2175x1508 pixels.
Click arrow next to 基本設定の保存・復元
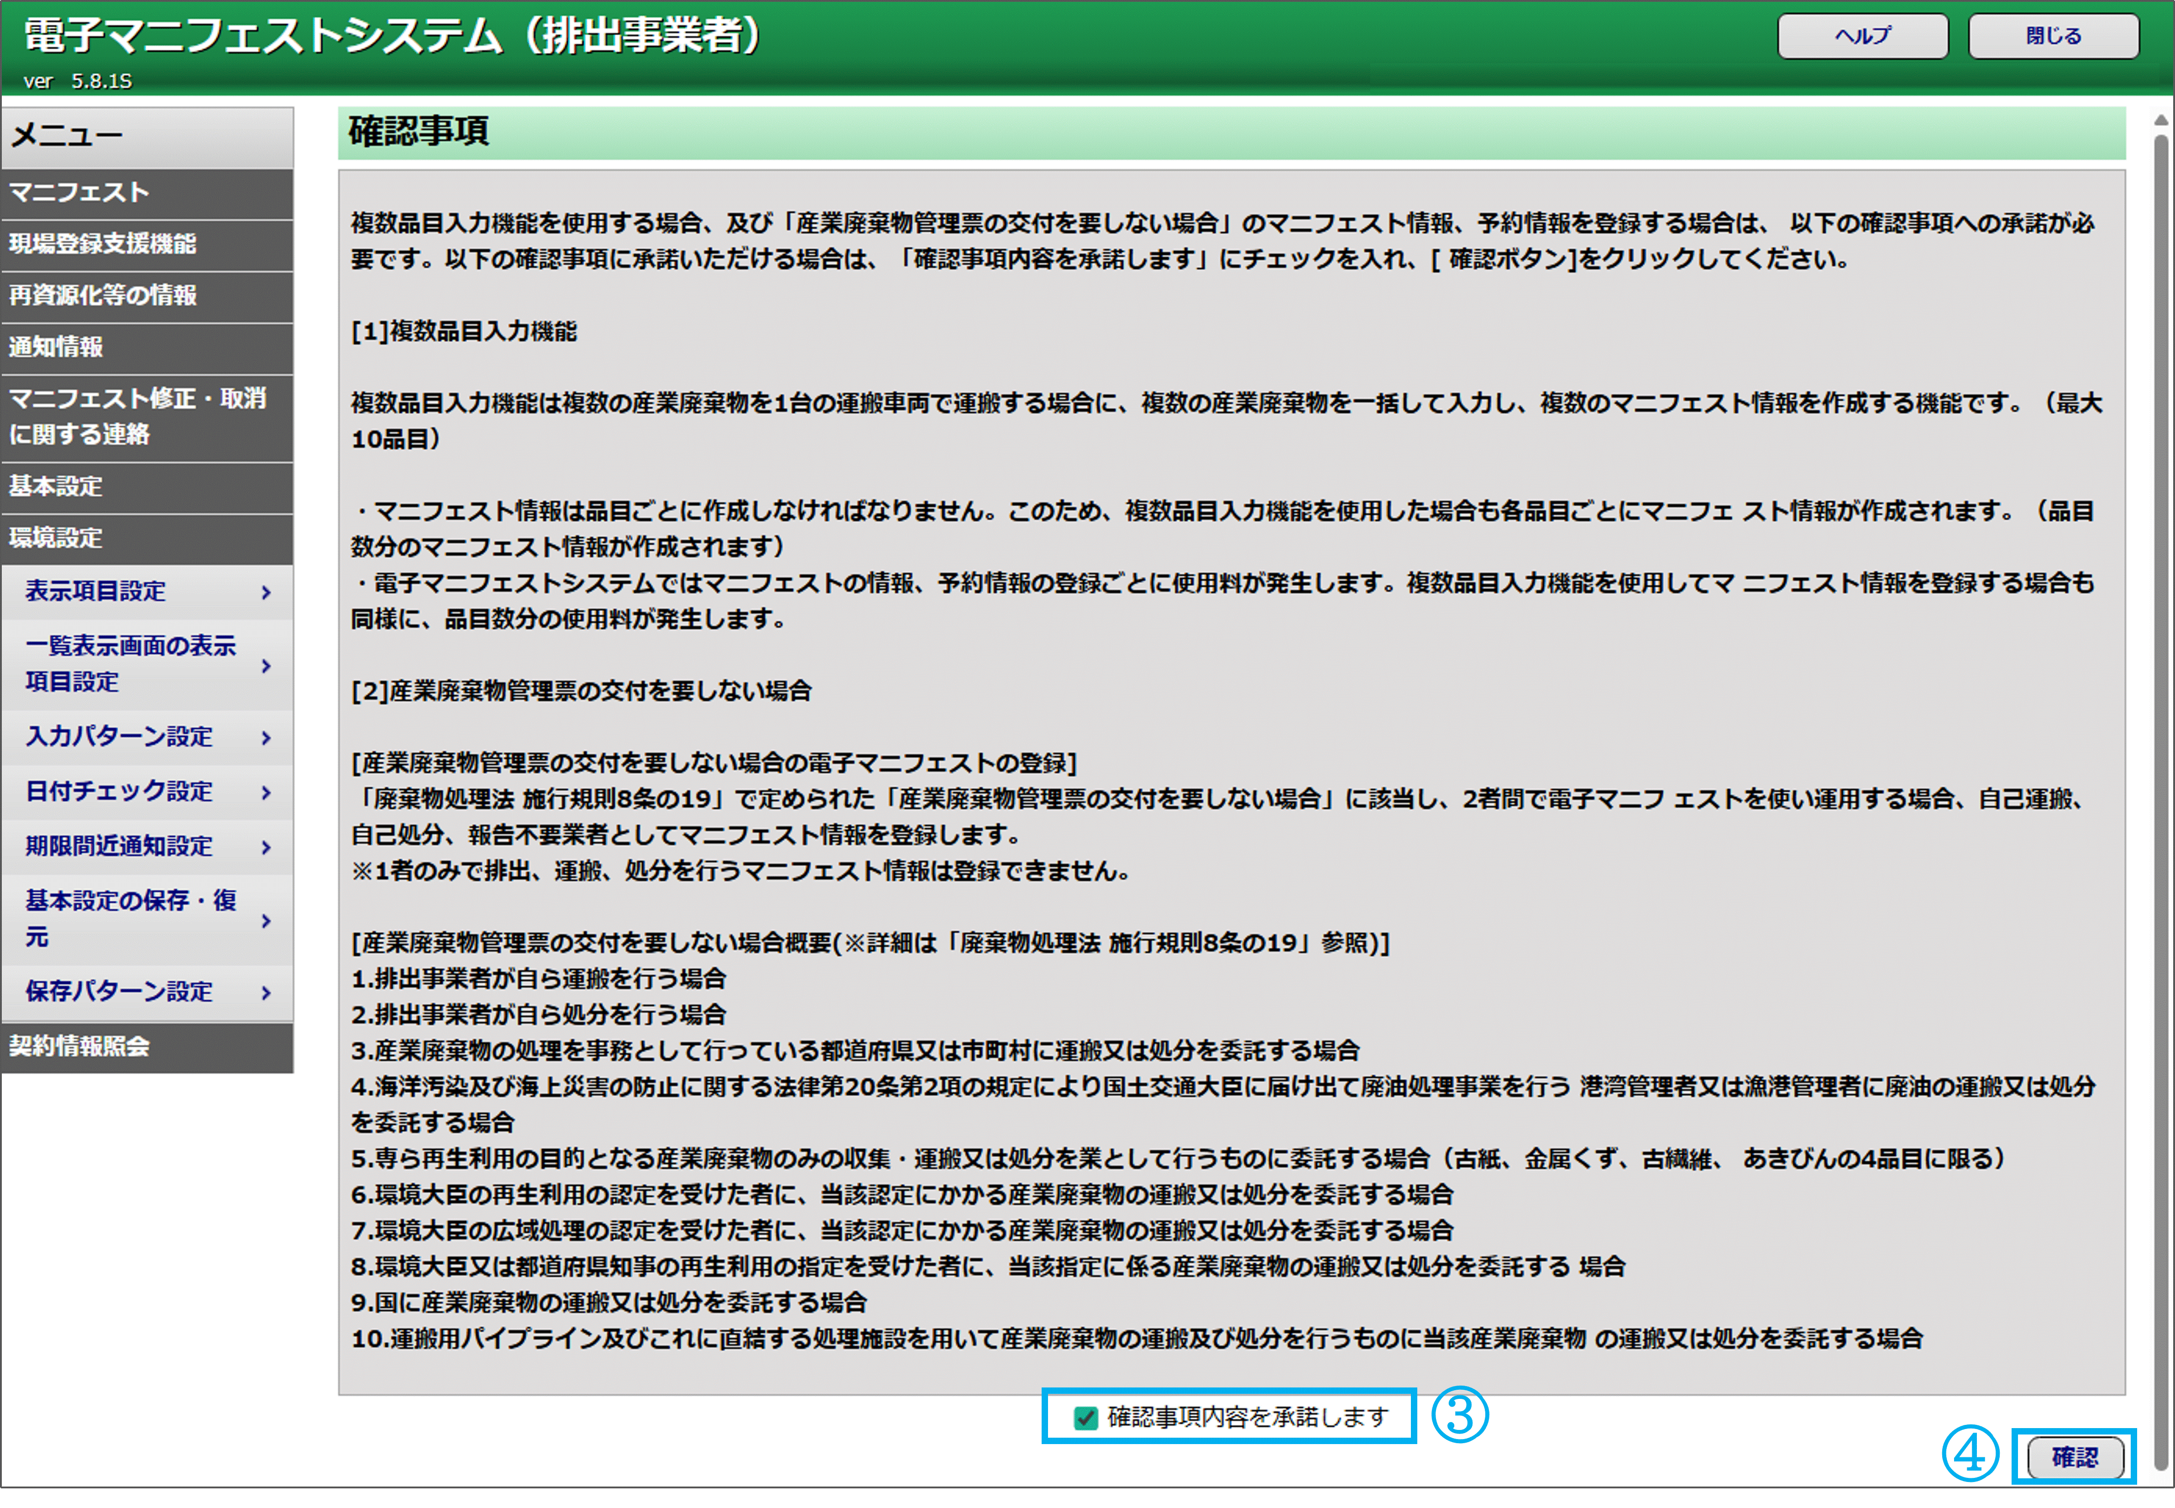(x=266, y=920)
